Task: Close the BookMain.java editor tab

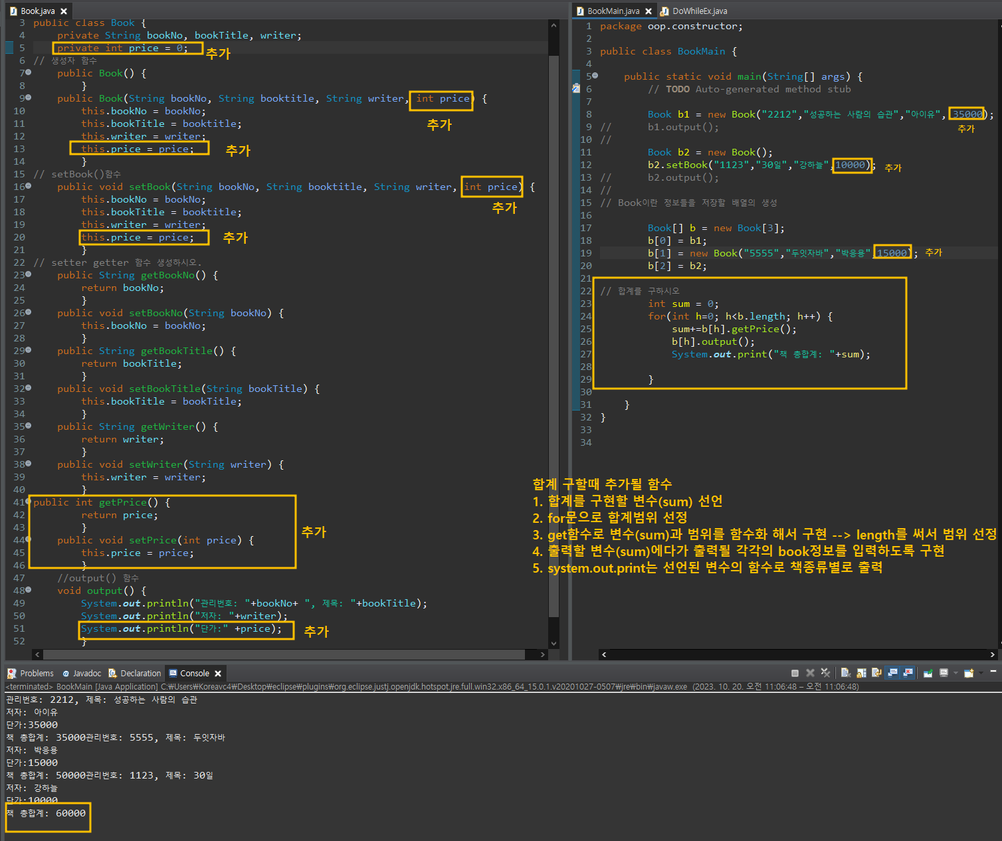Action: (649, 11)
